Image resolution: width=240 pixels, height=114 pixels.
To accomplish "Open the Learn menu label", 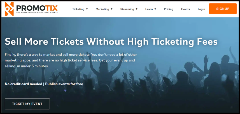I will click(149, 9).
